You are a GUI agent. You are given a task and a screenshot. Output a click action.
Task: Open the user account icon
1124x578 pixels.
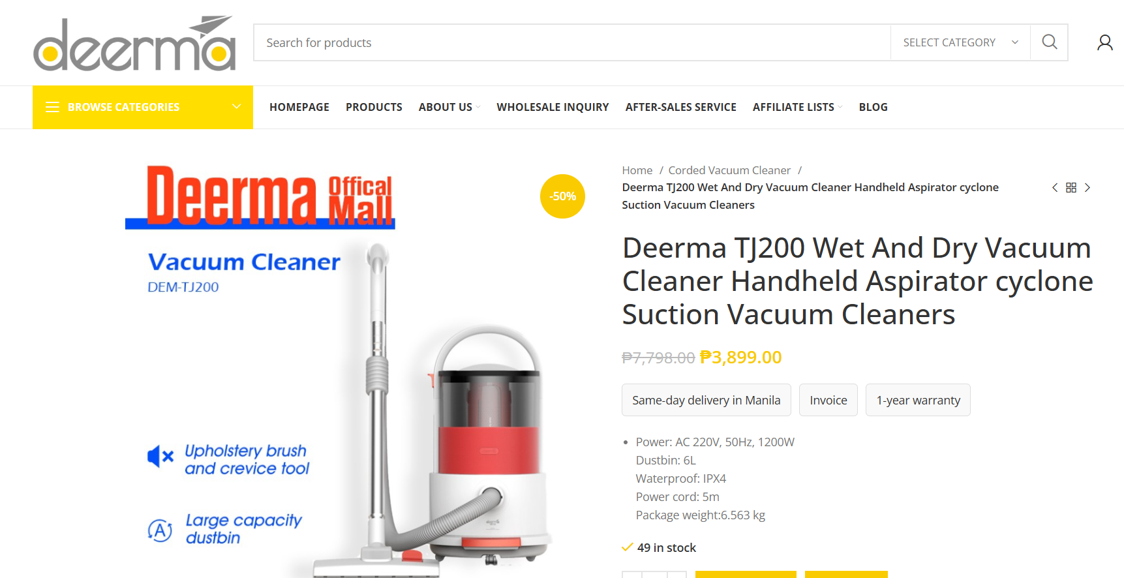tap(1104, 43)
